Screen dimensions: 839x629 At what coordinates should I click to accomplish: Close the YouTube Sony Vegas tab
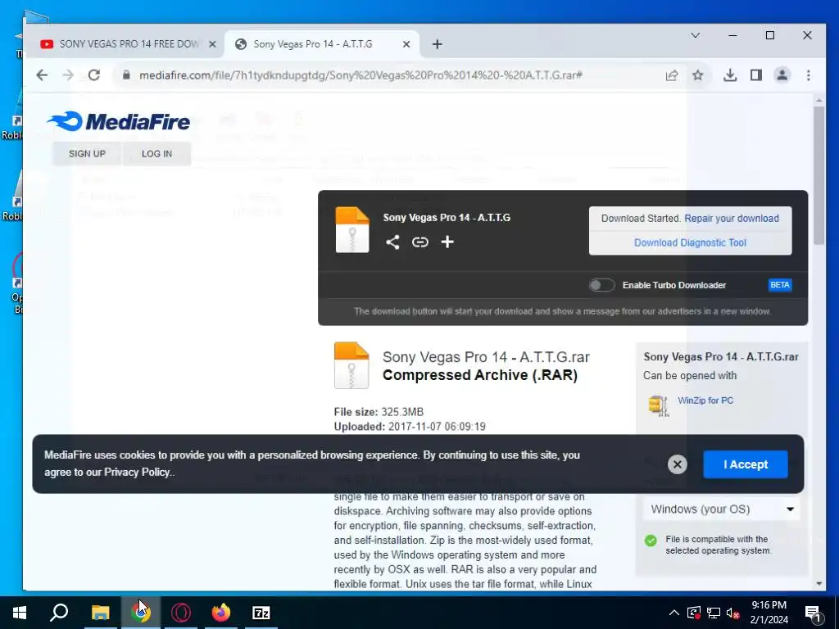pyautogui.click(x=212, y=44)
